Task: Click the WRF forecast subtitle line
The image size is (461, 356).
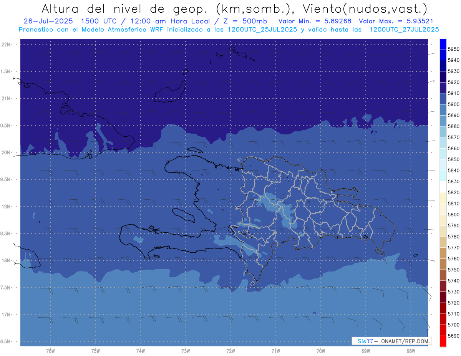Action: coord(229,30)
